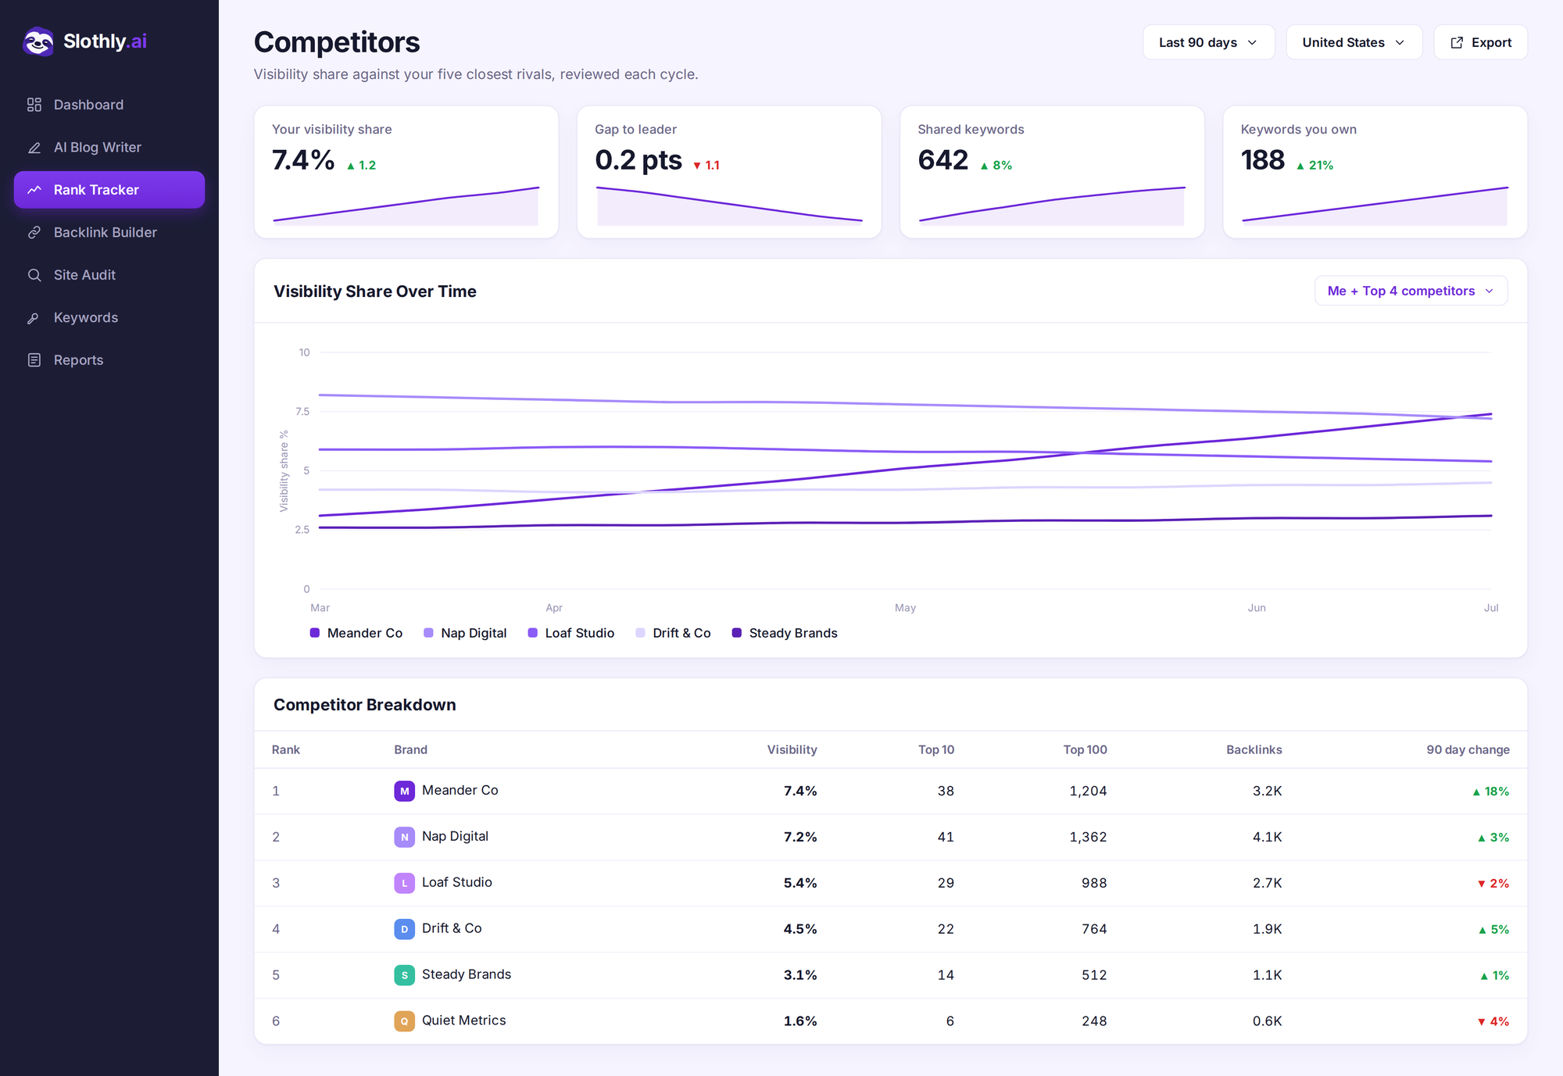1563x1076 pixels.
Task: Open the Shared keywords sparkline chart
Action: tap(1052, 206)
